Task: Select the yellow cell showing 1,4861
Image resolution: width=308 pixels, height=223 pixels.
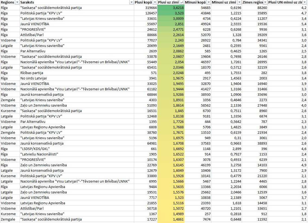Action: click(171, 219)
